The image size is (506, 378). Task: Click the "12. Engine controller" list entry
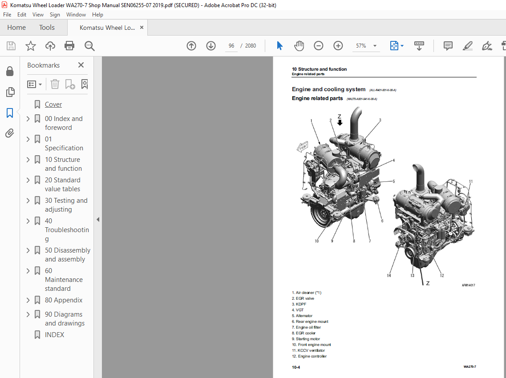click(x=309, y=356)
